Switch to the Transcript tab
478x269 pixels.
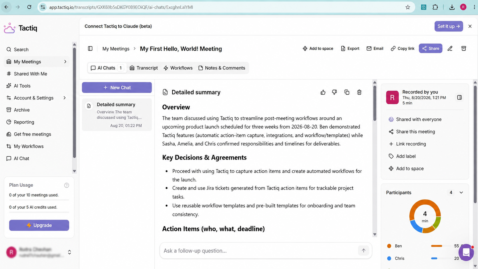[x=144, y=68]
